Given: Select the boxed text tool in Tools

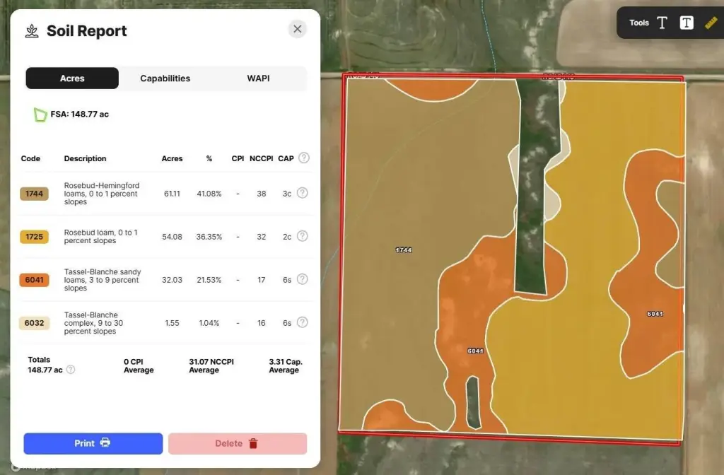Looking at the screenshot, I should pos(687,23).
